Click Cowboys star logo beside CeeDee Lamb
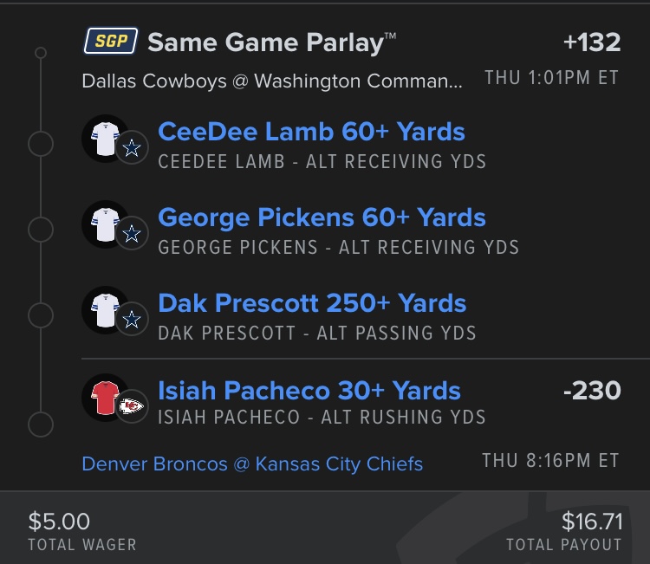The height and width of the screenshot is (564, 650). point(132,149)
